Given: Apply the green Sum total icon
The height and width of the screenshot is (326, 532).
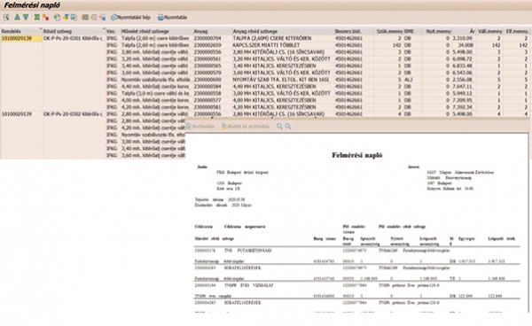Looking at the screenshot, I should [37, 18].
